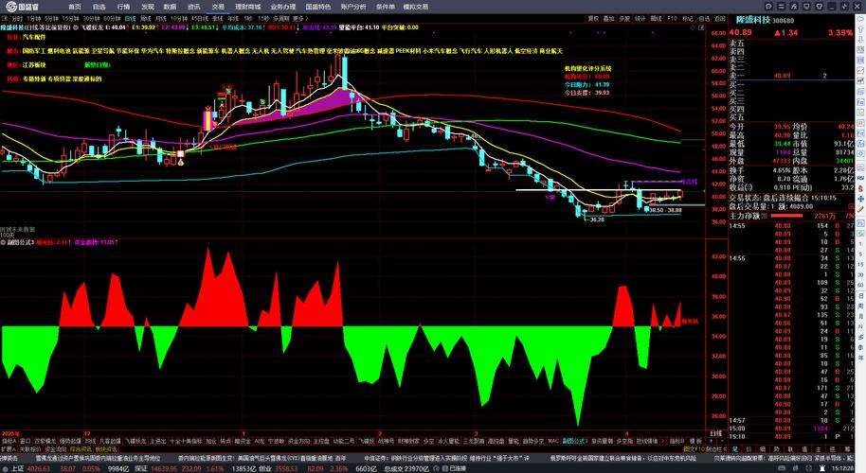Screen dimensions: 866x473
Task: Click the circle icon beside 飞碟妖龙 indicator name
Action: 76,27
